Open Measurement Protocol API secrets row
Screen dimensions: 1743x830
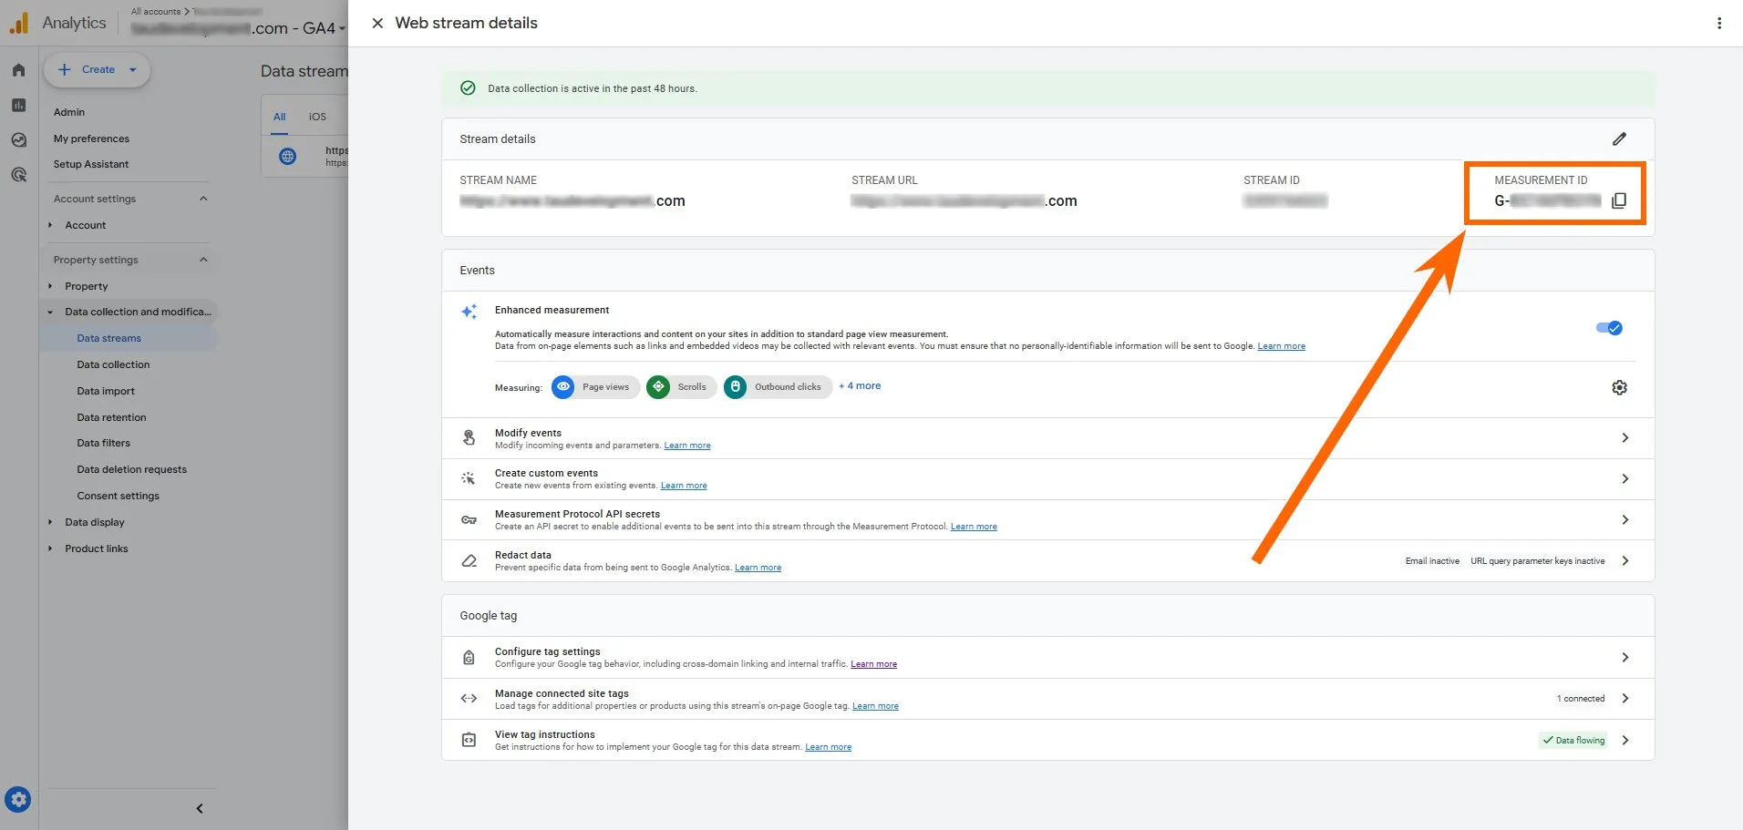[x=1047, y=520]
